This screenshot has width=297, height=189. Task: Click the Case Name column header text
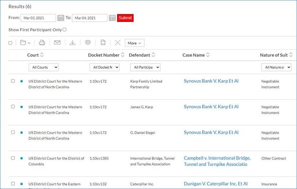coord(194,55)
